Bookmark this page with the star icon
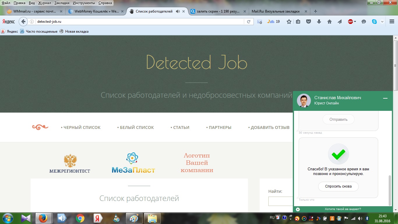398x224 pixels. [x=289, y=22]
